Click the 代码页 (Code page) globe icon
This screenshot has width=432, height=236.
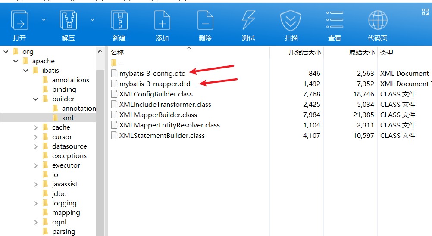378,20
